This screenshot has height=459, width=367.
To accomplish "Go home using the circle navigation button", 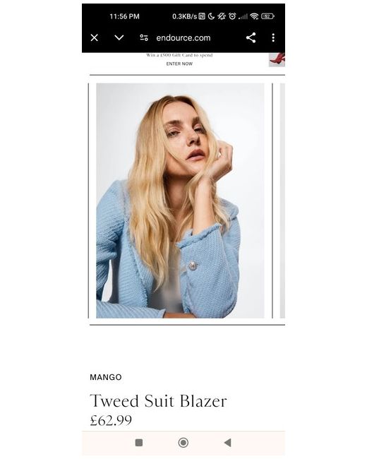I will click(183, 443).
